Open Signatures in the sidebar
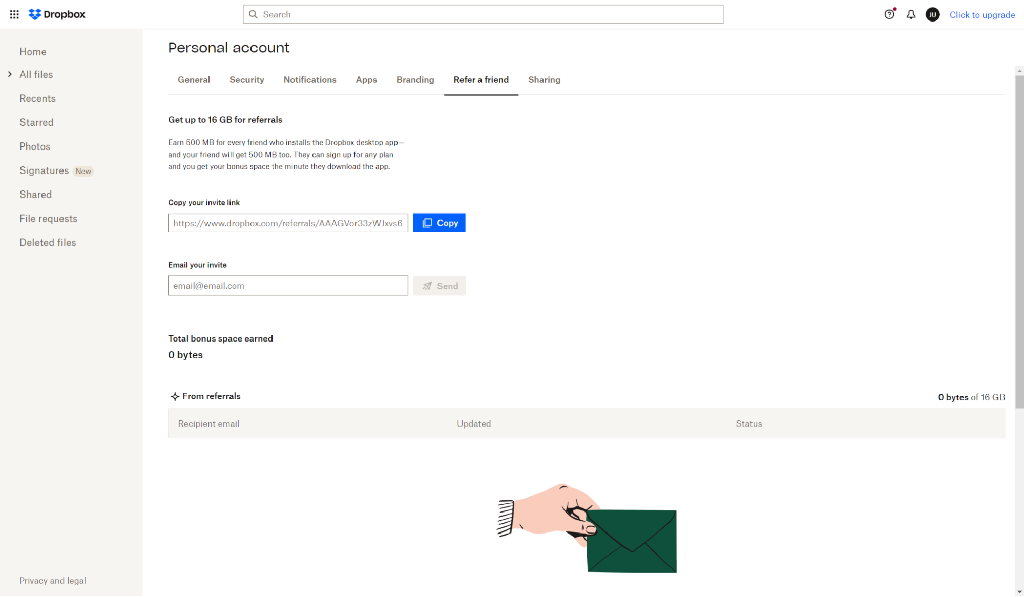 (44, 170)
